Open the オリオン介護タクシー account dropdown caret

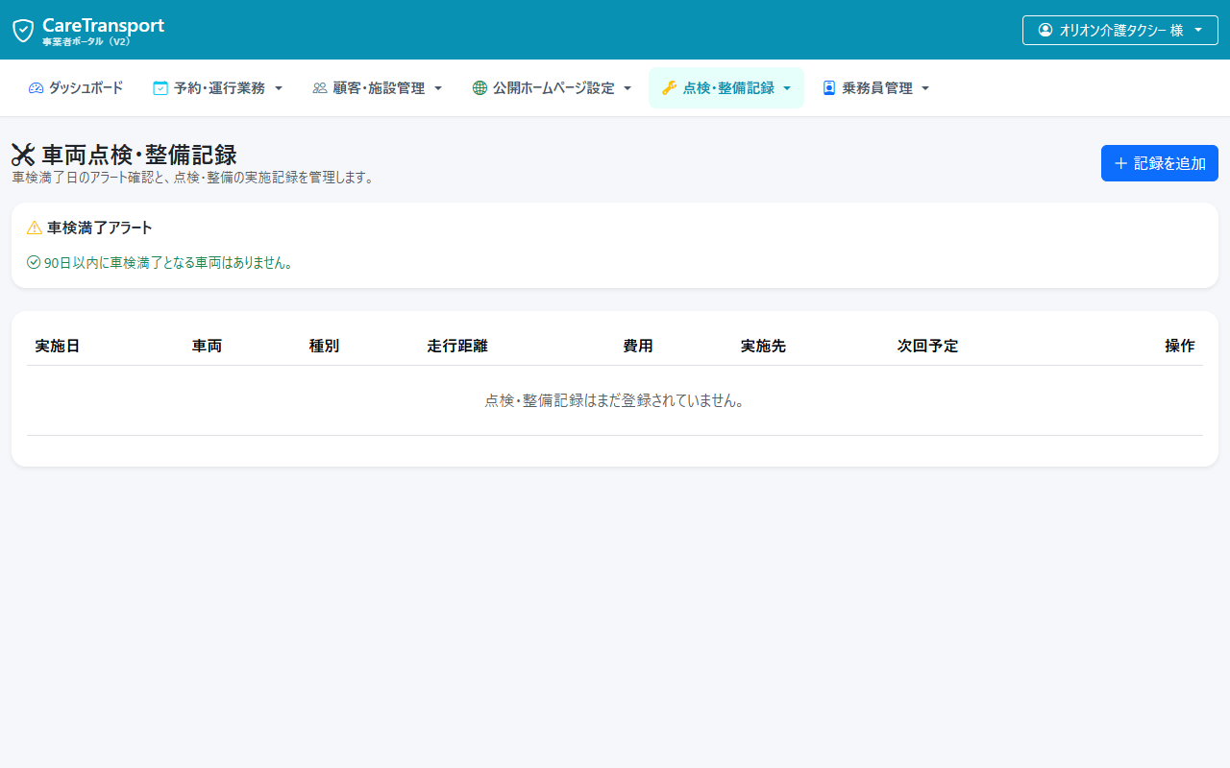[x=1198, y=31]
